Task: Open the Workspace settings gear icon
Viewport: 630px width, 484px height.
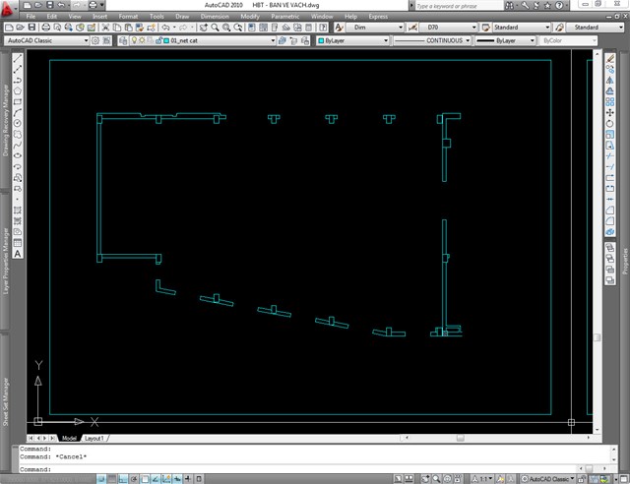Action: click(x=95, y=40)
